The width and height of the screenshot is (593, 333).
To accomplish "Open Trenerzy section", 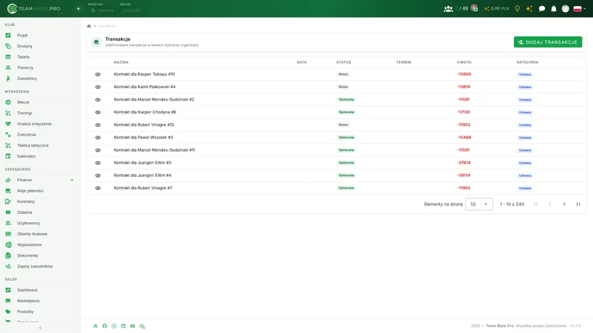I will [25, 68].
